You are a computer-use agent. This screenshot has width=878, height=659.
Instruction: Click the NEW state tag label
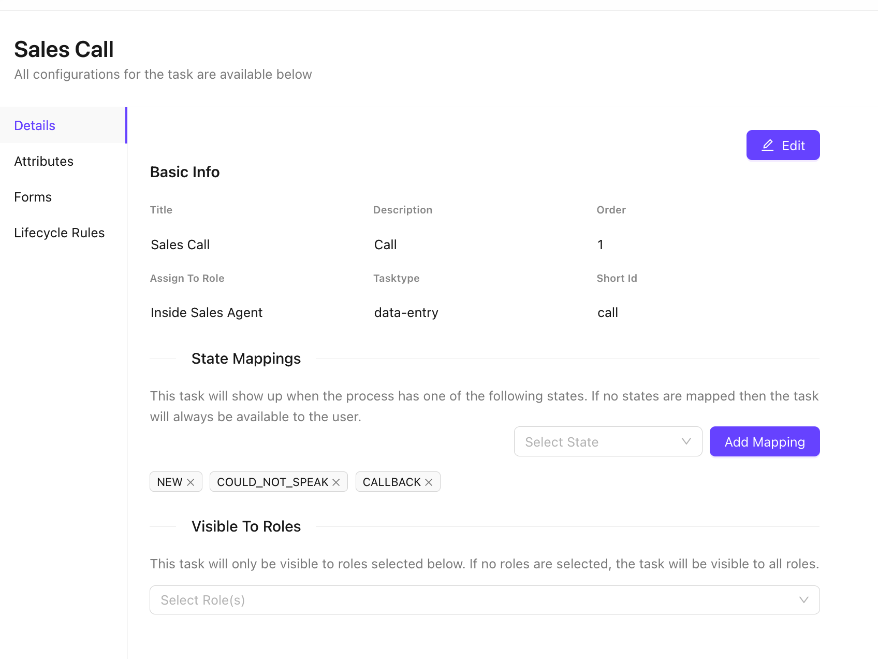170,482
